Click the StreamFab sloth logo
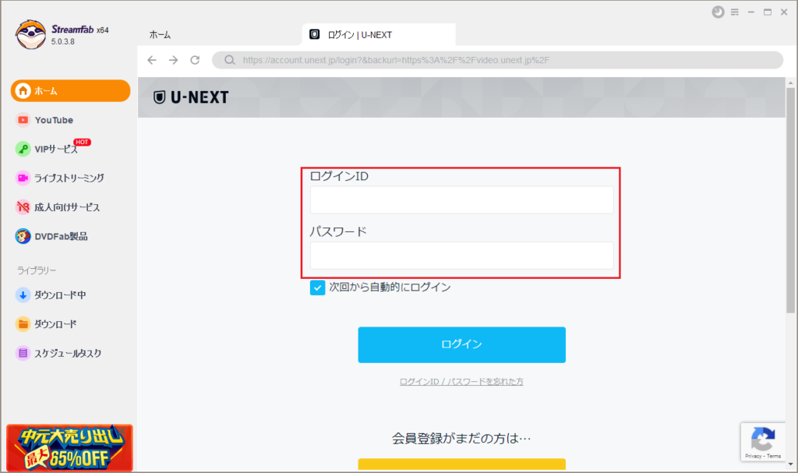 [30, 34]
